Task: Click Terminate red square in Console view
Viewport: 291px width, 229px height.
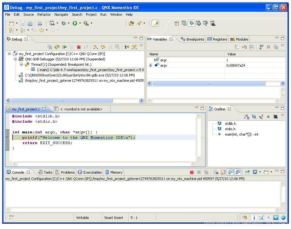Action: (192, 172)
